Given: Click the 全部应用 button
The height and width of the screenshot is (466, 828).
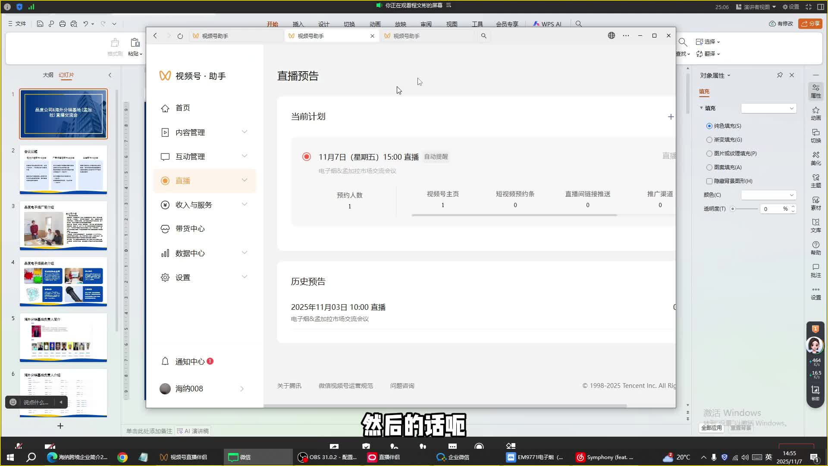Looking at the screenshot, I should (x=711, y=428).
